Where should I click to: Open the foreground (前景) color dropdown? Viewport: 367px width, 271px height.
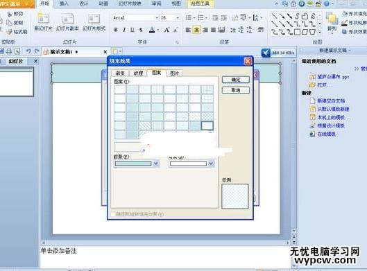point(156,164)
